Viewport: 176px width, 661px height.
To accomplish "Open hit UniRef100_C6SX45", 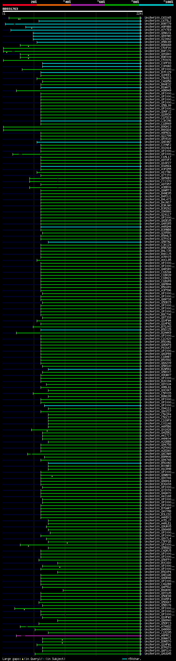I will point(158,18).
